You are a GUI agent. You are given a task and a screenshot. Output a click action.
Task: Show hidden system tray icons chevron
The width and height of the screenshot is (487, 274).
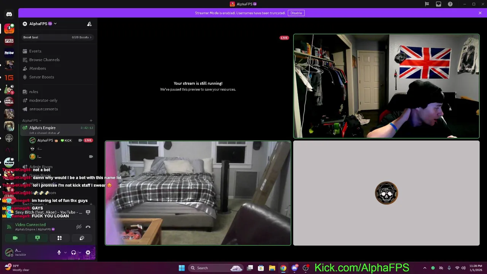(x=425, y=268)
